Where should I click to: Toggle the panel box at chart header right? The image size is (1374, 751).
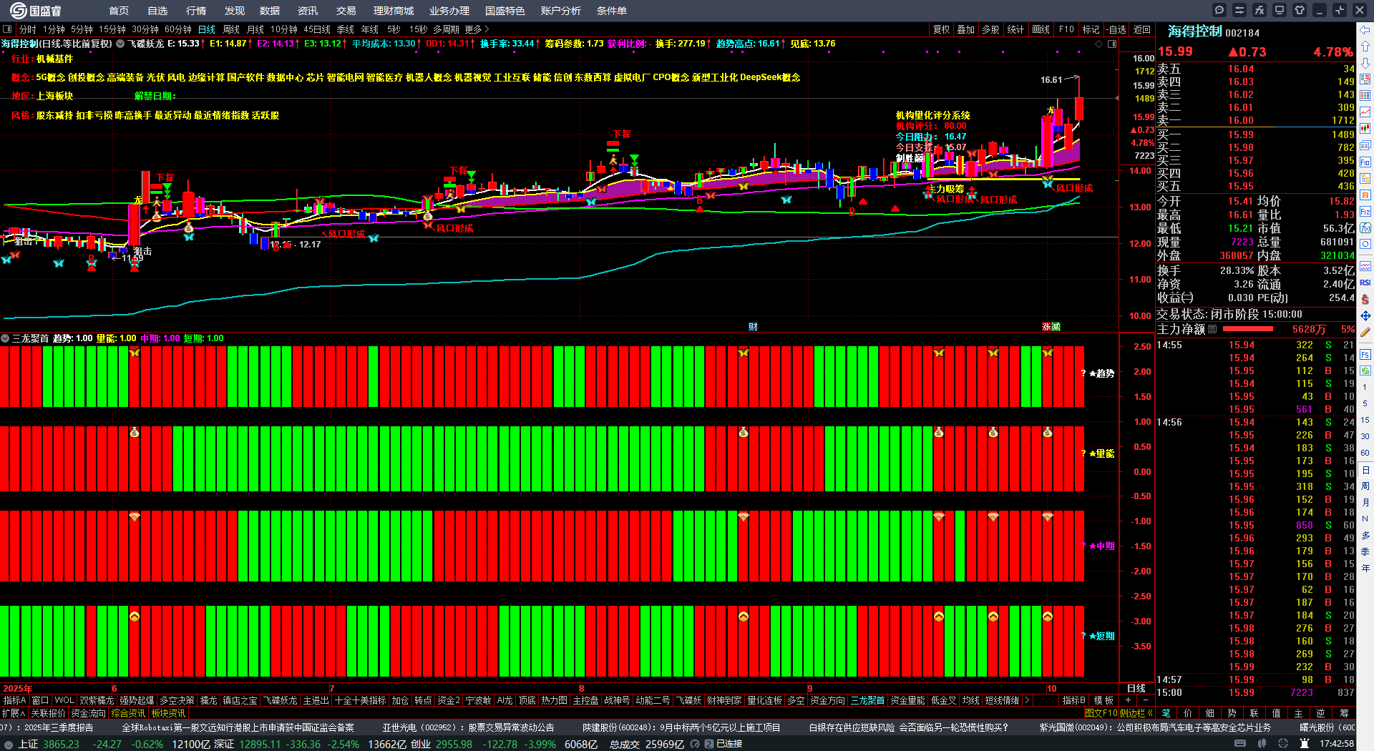1112,44
